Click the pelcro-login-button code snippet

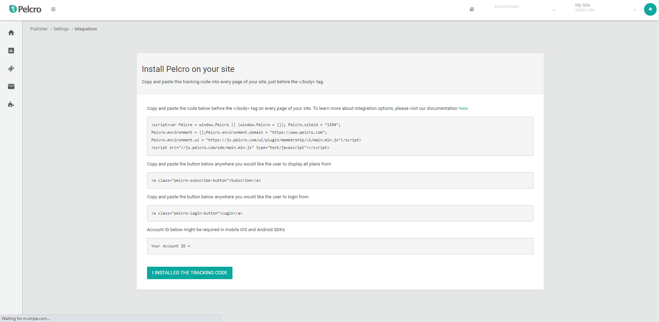(340, 213)
